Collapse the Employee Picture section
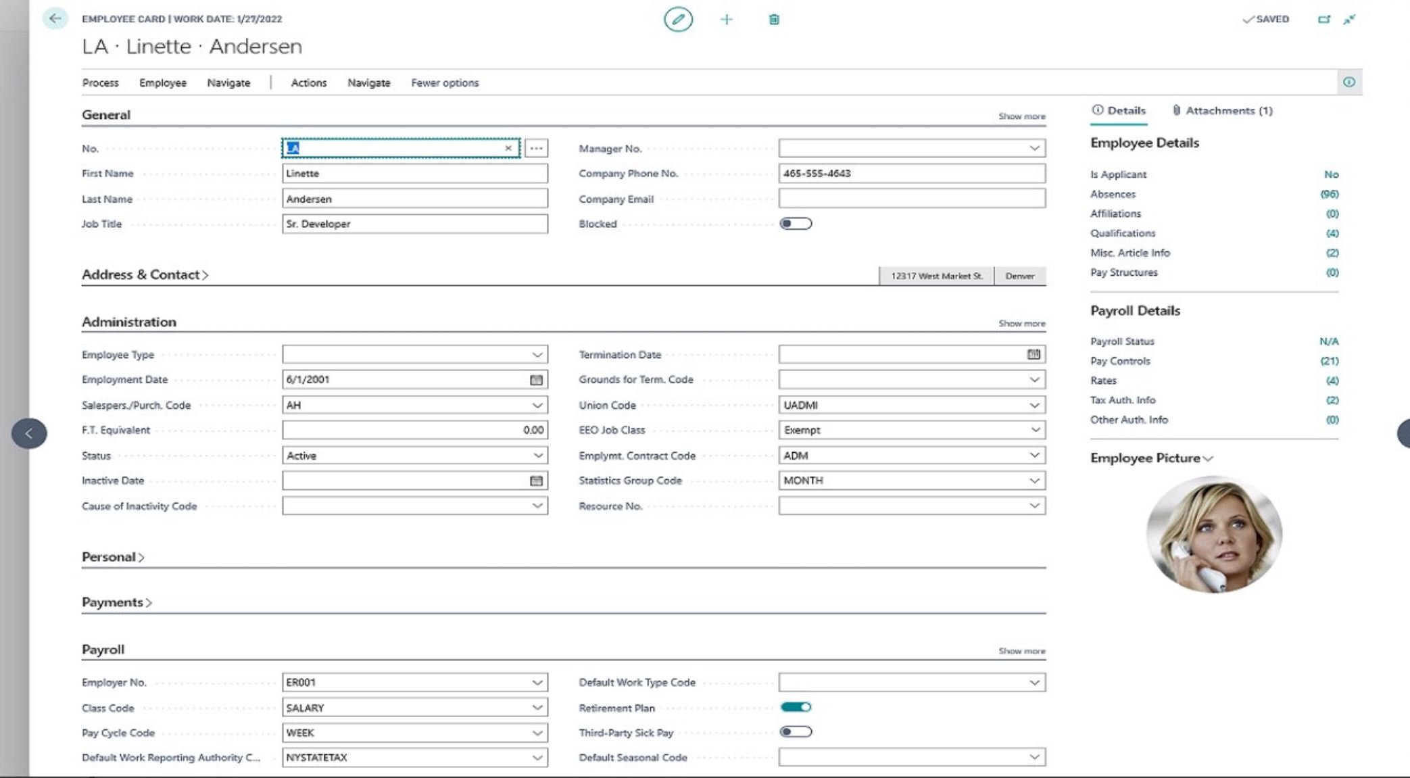Image resolution: width=1410 pixels, height=778 pixels. pyautogui.click(x=1208, y=458)
